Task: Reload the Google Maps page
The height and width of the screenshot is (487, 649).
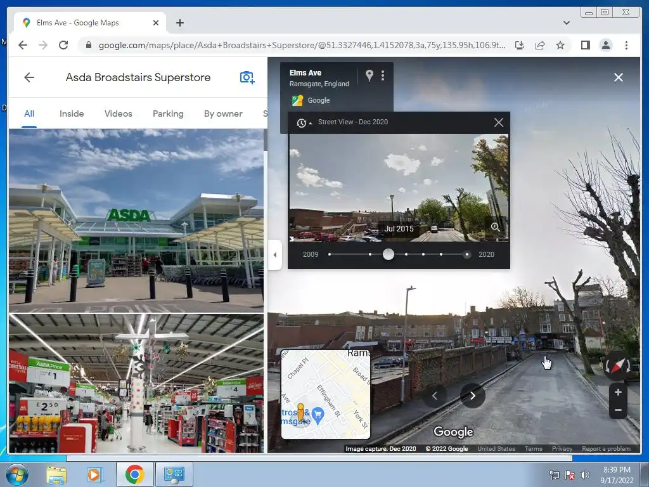Action: pos(63,45)
